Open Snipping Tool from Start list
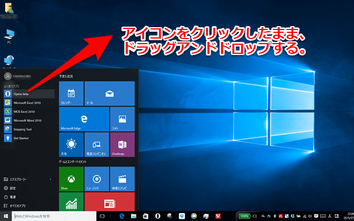The image size is (354, 221). (29, 129)
